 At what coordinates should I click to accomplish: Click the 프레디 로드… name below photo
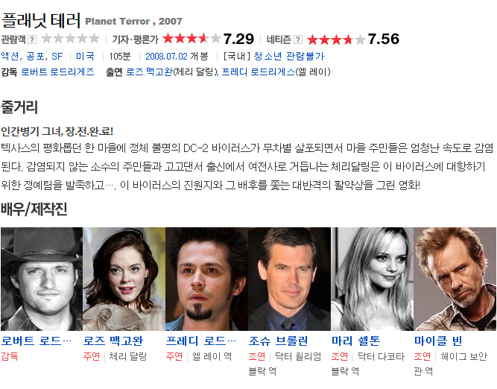201,341
